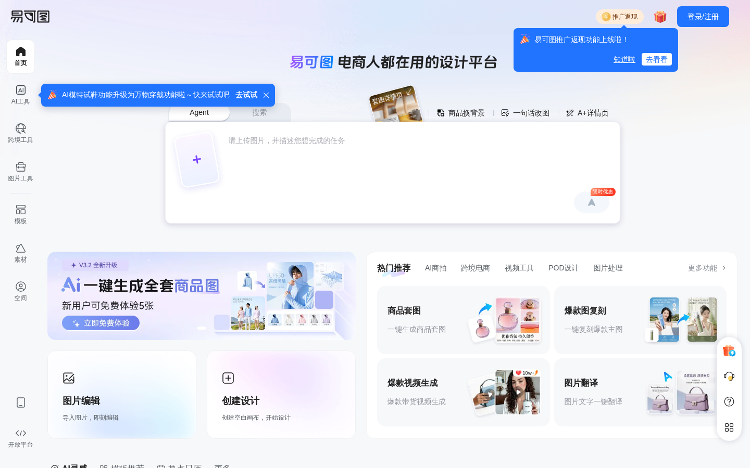750x468 pixels.
Task: Click the 导入图片，即刻编辑 description
Action: point(91,418)
